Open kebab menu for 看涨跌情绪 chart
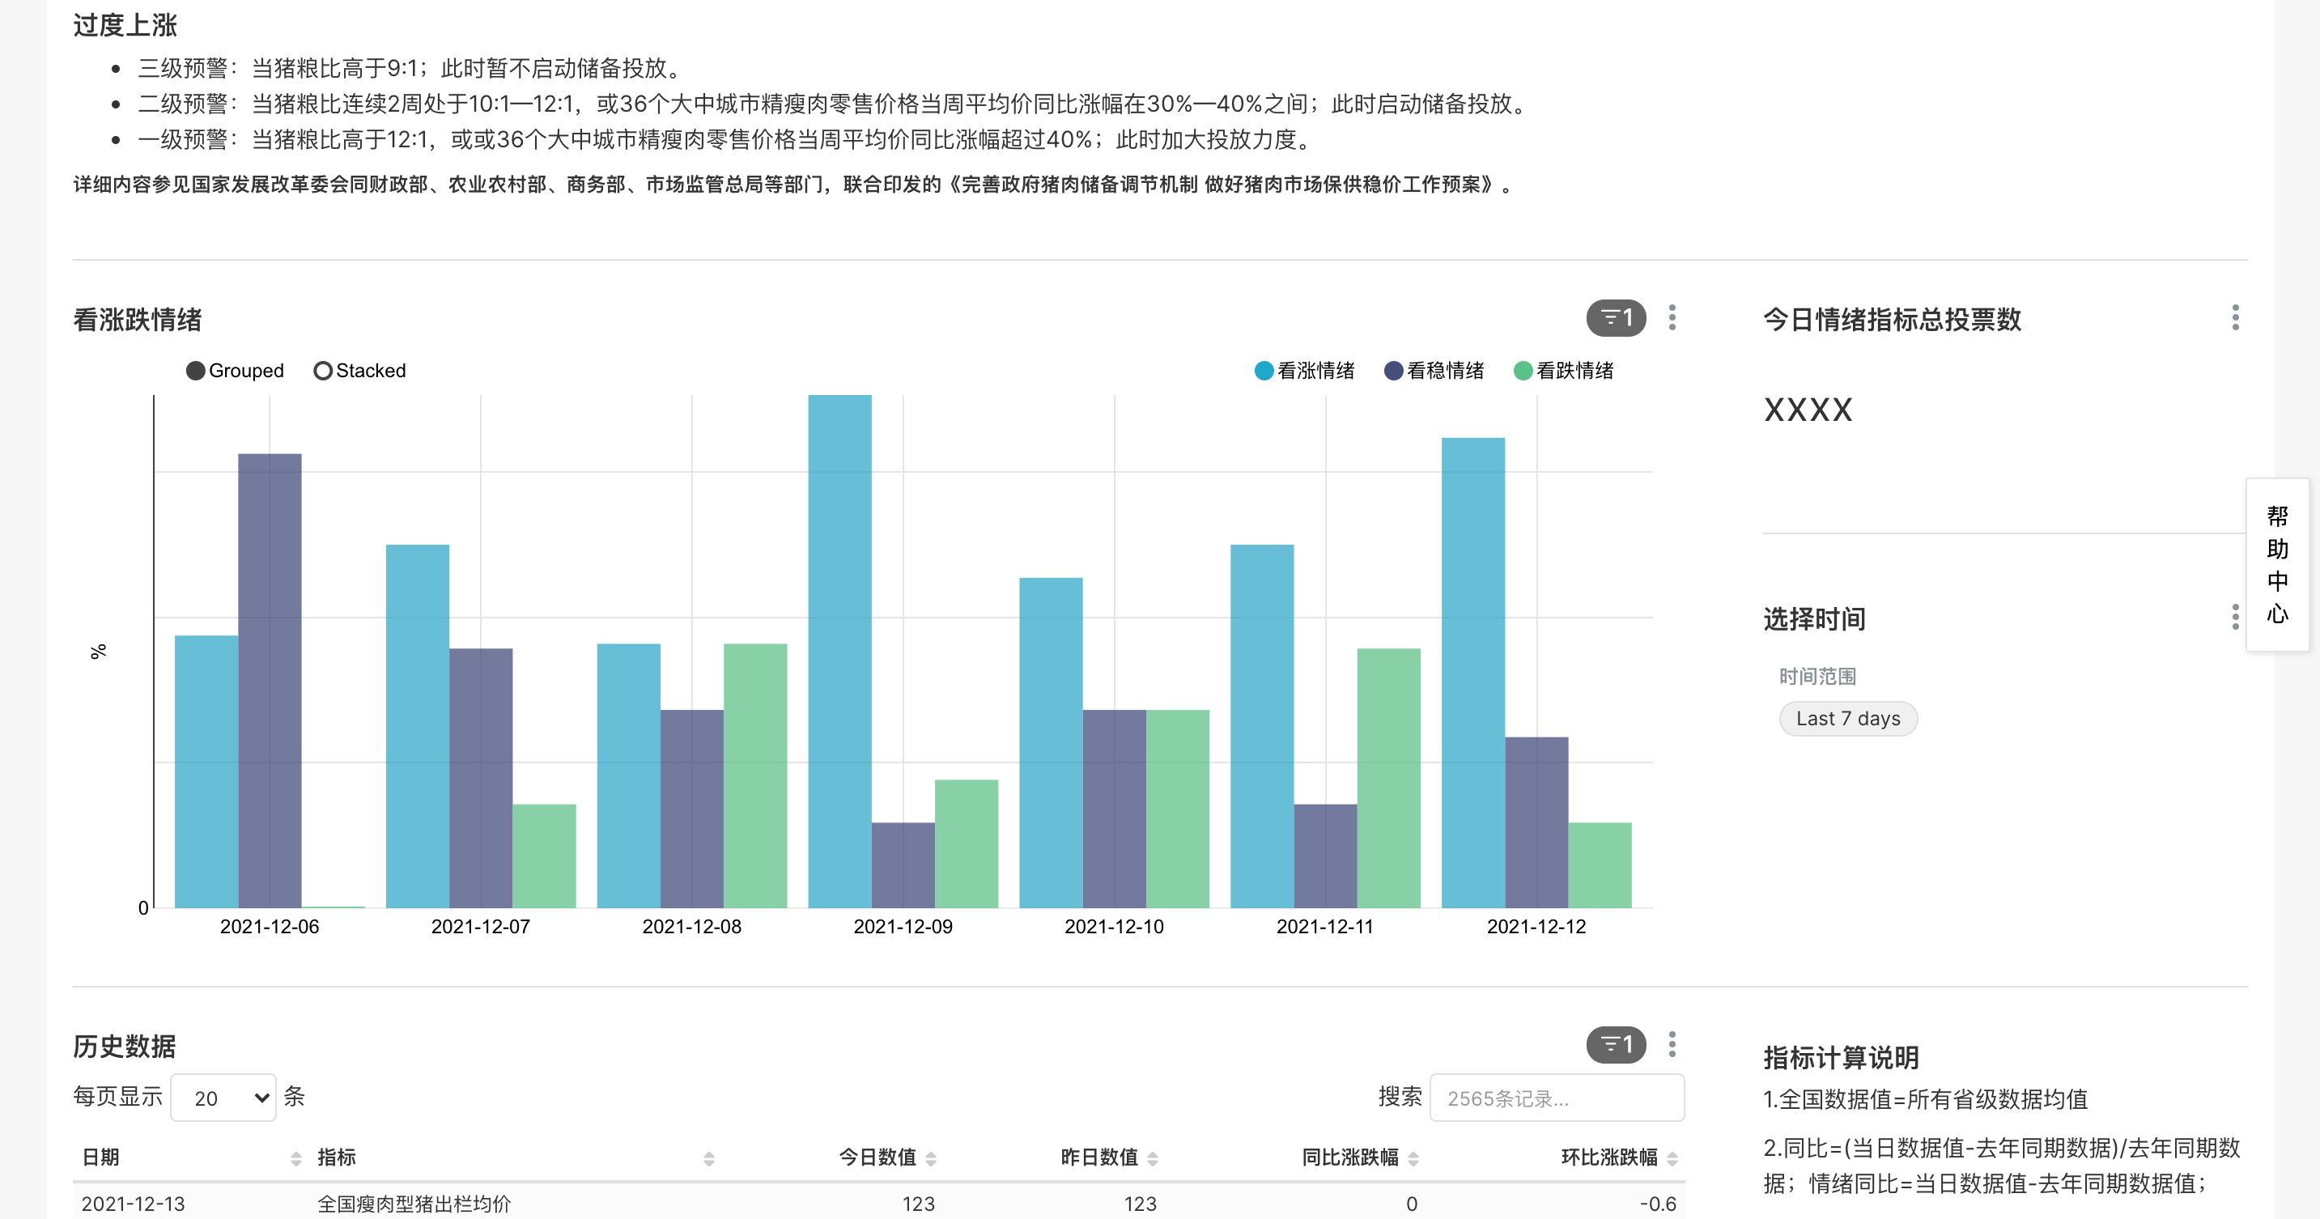Screen dimensions: 2320x1219 tap(1672, 318)
